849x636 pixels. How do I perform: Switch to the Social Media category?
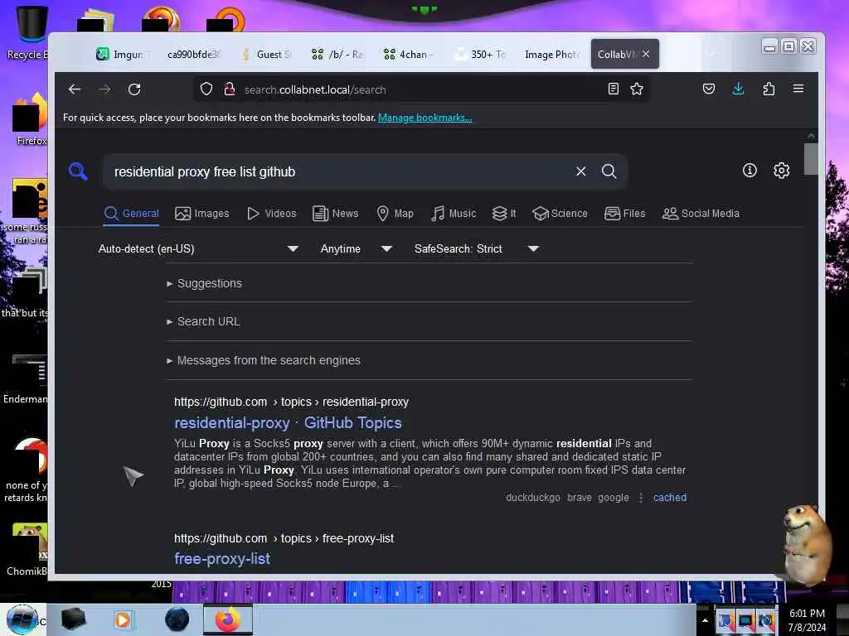click(701, 213)
